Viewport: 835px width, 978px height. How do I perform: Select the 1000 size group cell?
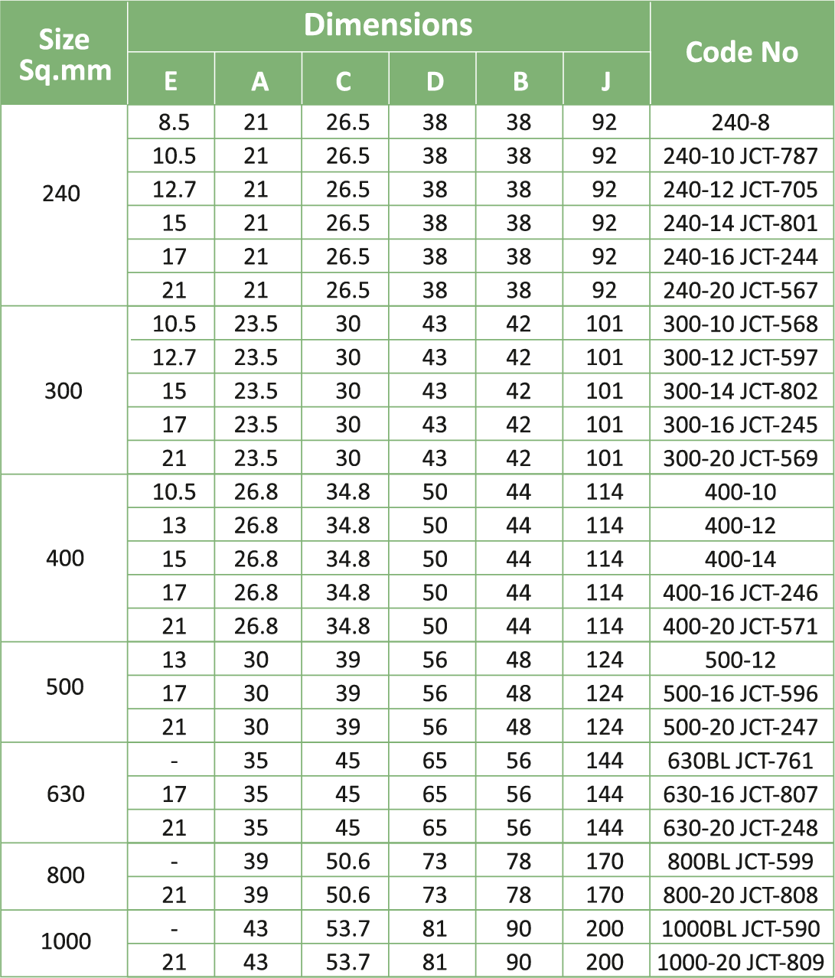coord(65,941)
